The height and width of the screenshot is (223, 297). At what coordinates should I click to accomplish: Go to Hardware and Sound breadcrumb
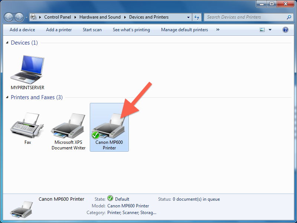coord(100,17)
